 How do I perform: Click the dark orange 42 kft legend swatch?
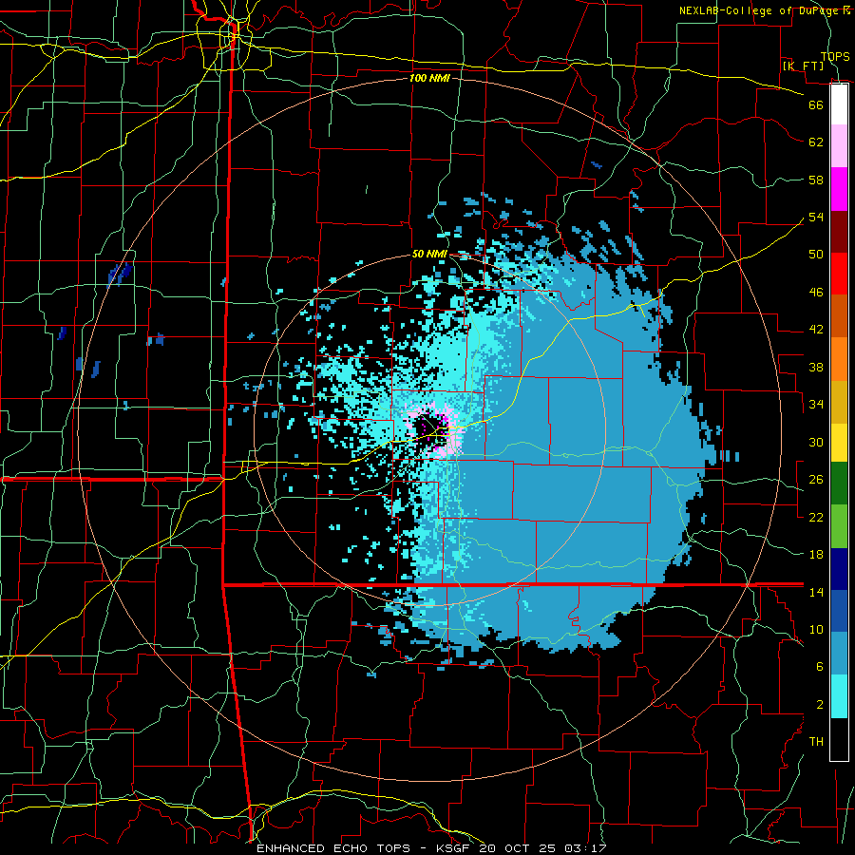(839, 315)
